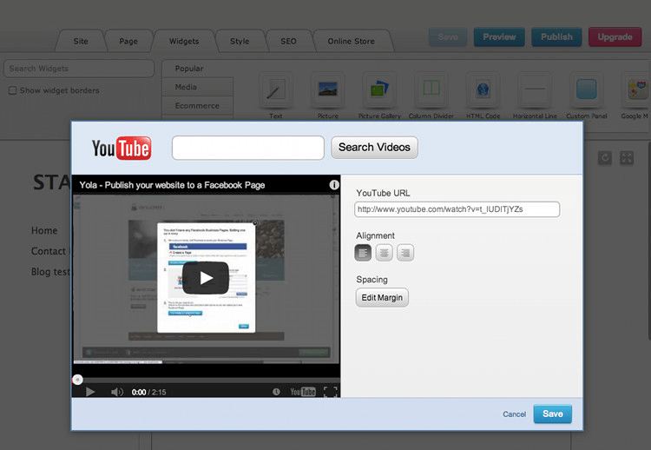Open video on YouTube via player logo

point(303,392)
